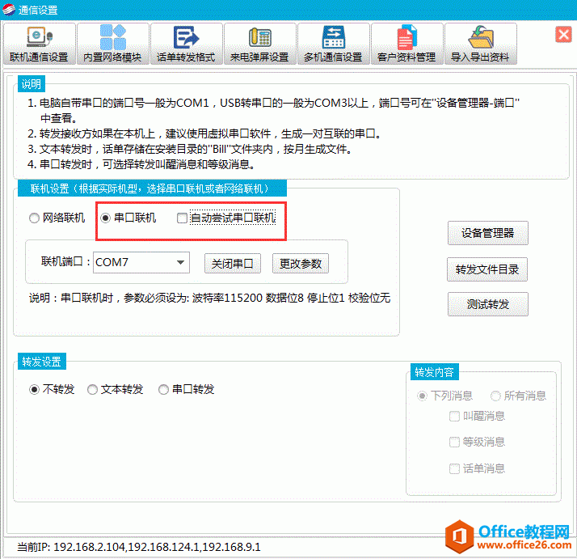Select 串口联机 radio button

coord(106,218)
